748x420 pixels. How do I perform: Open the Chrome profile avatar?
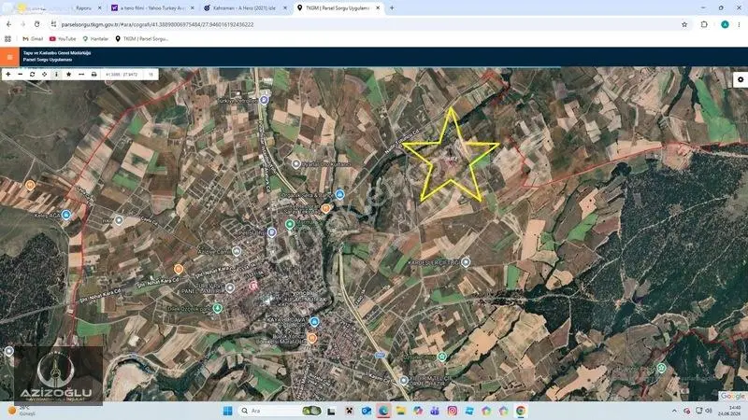(x=725, y=24)
